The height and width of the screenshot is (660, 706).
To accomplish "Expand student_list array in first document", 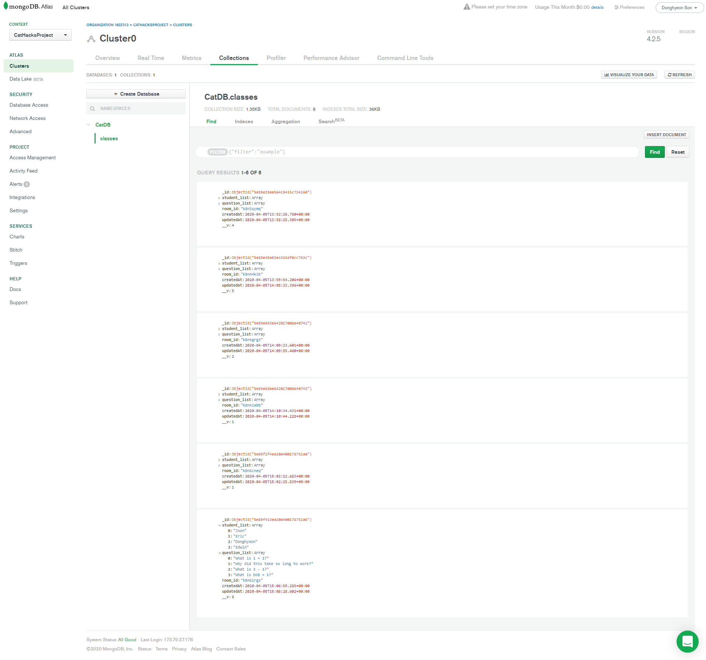I will point(219,198).
